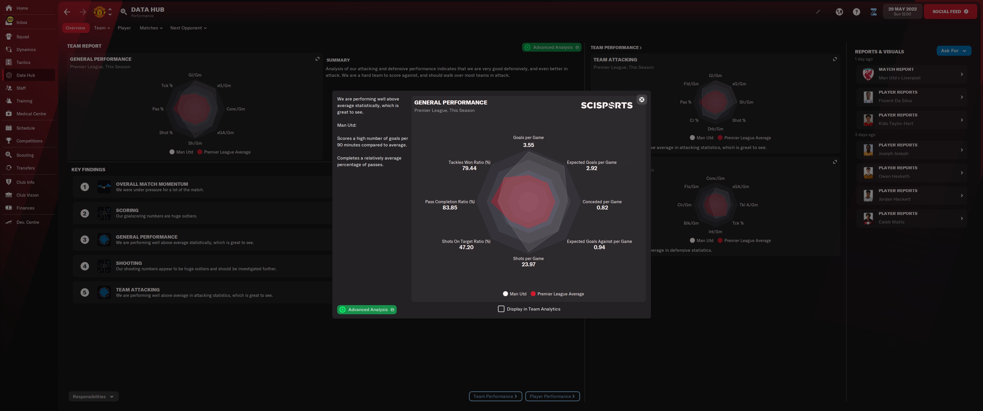Open the Scoring key finding
983x411 pixels.
pyautogui.click(x=203, y=213)
